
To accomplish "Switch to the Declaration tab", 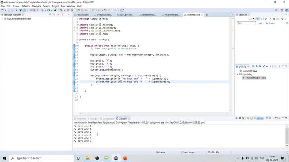I will (x=108, y=119).
